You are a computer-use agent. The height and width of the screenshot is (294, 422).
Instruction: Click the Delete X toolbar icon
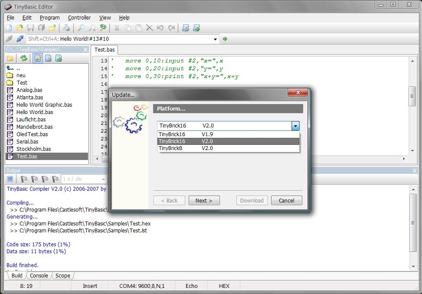(149, 28)
